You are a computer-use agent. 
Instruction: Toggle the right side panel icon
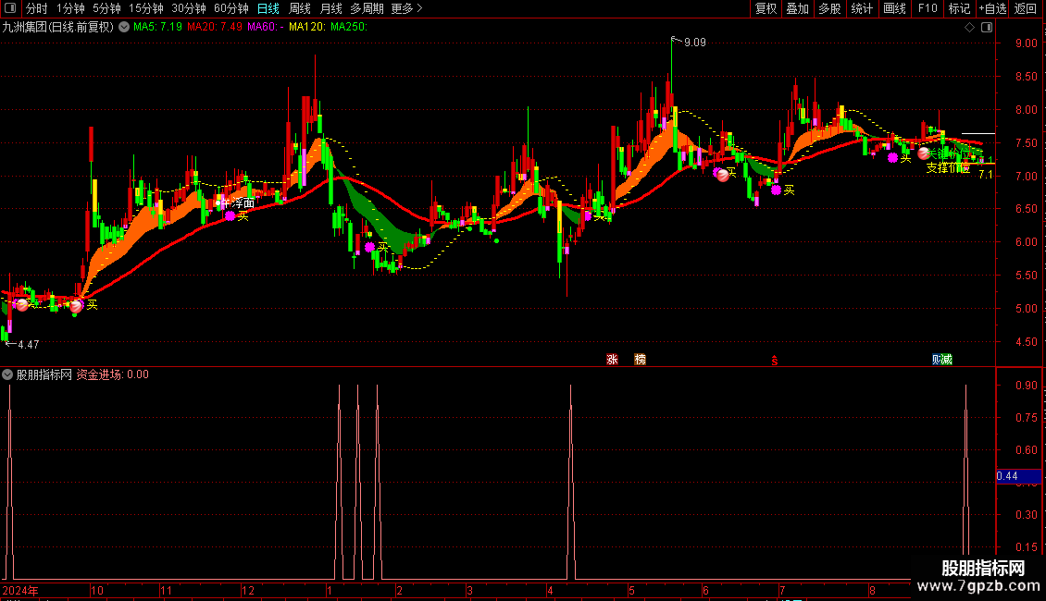(x=987, y=28)
